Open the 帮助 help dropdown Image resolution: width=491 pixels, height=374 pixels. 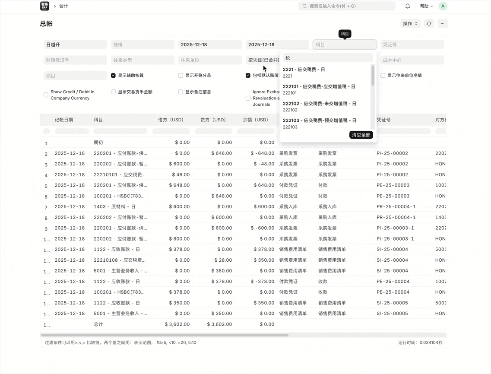click(426, 6)
